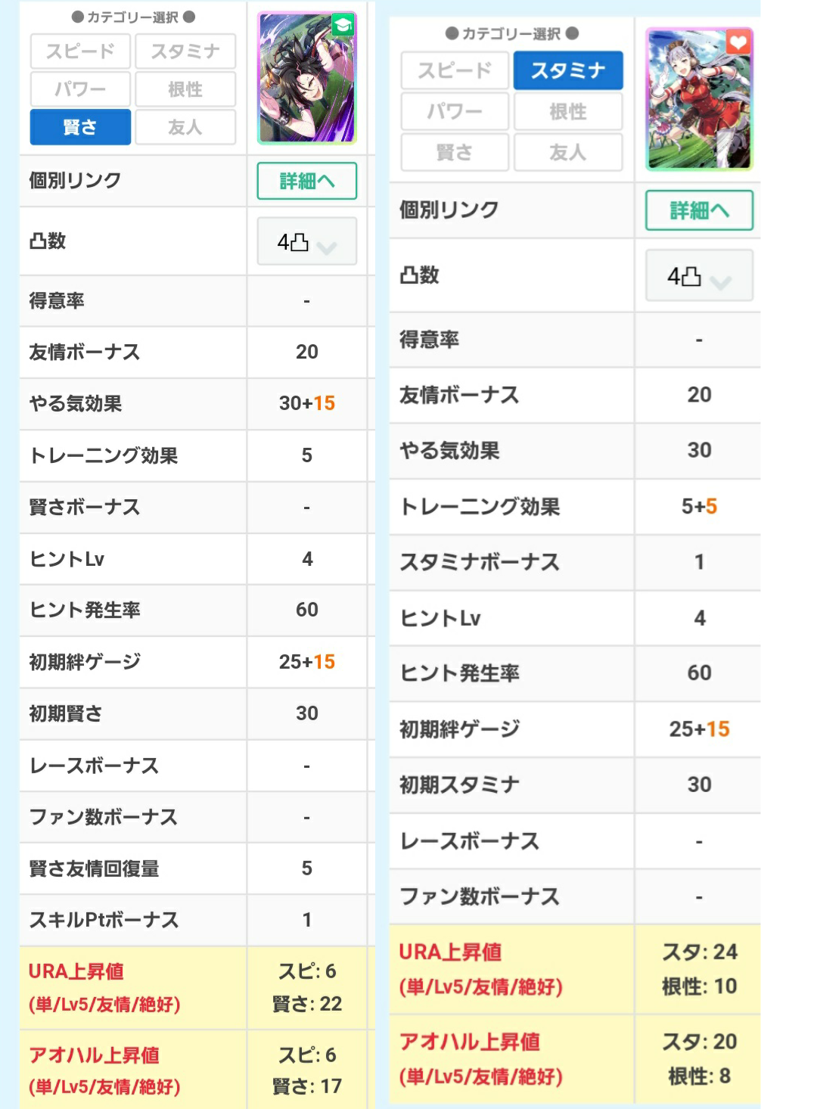The image size is (817, 1109).
Task: Select スピード category in left panel
Action: click(x=80, y=51)
